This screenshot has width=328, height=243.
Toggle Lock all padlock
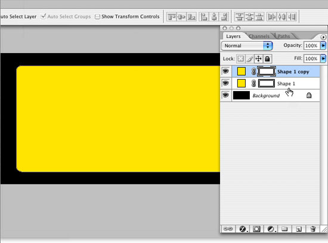tap(267, 59)
